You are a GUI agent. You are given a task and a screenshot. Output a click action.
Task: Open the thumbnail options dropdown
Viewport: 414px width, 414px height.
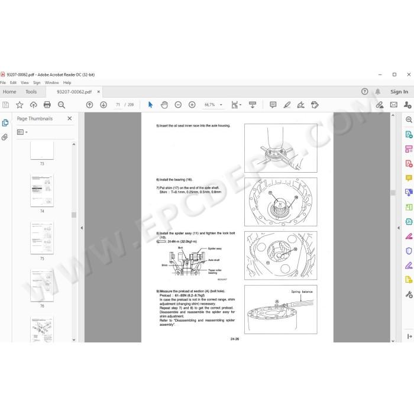pos(22,132)
